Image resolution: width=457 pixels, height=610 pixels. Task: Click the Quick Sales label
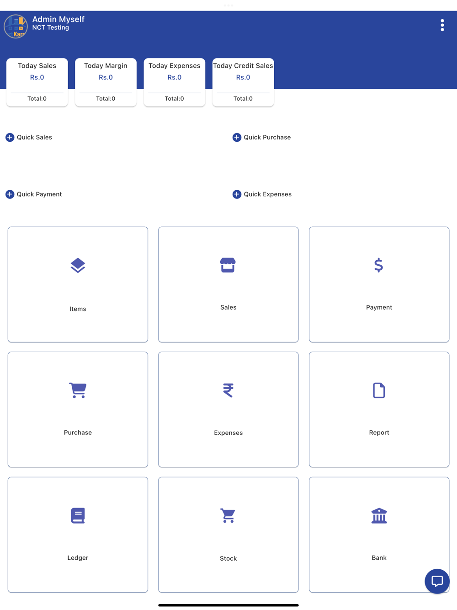pyautogui.click(x=34, y=137)
